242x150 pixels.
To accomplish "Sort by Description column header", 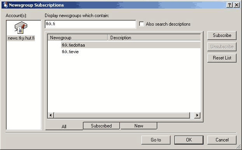I will [x=154, y=37].
